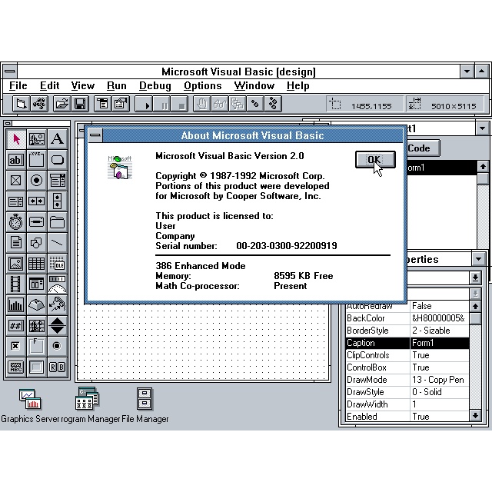
Task: Select the Spin button tool
Action: (58, 325)
